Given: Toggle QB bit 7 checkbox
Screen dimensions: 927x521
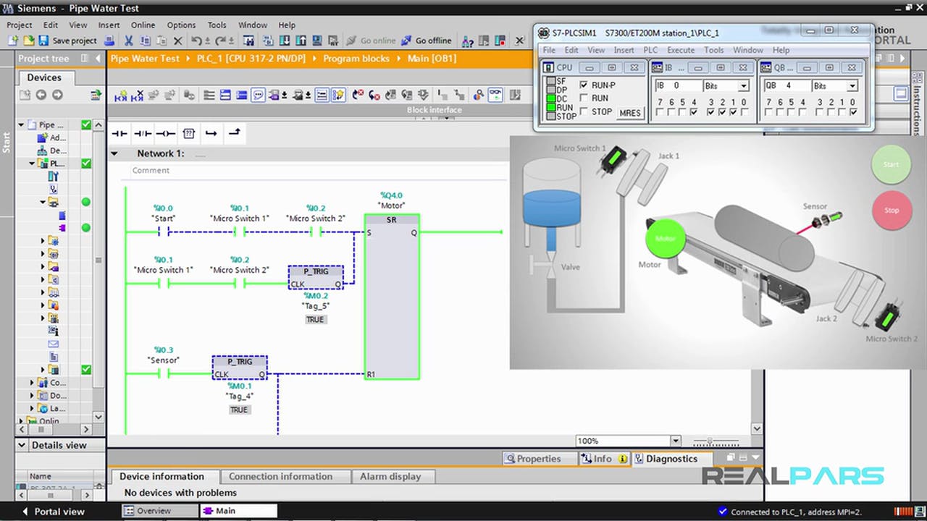Looking at the screenshot, I should pyautogui.click(x=769, y=113).
